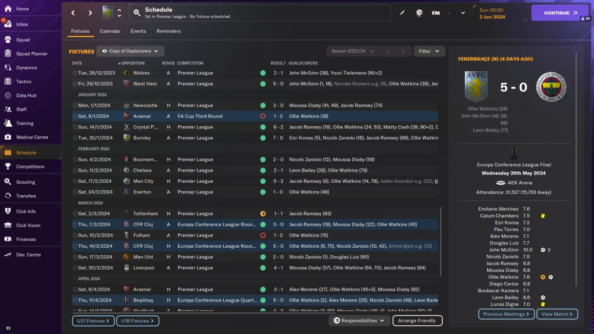Click the pencil edit icon
Viewport: 594px width, 334px height.
(402, 13)
